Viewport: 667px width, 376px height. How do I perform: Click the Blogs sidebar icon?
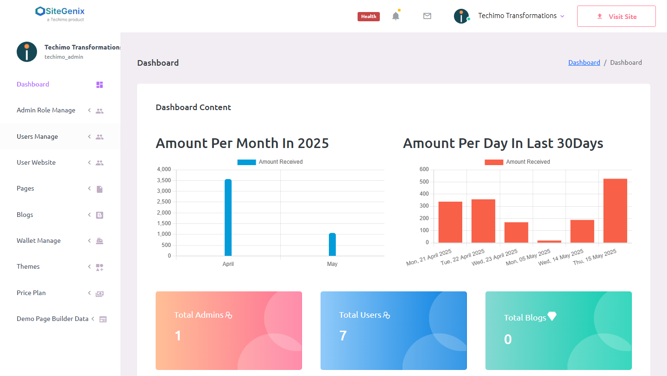click(100, 215)
